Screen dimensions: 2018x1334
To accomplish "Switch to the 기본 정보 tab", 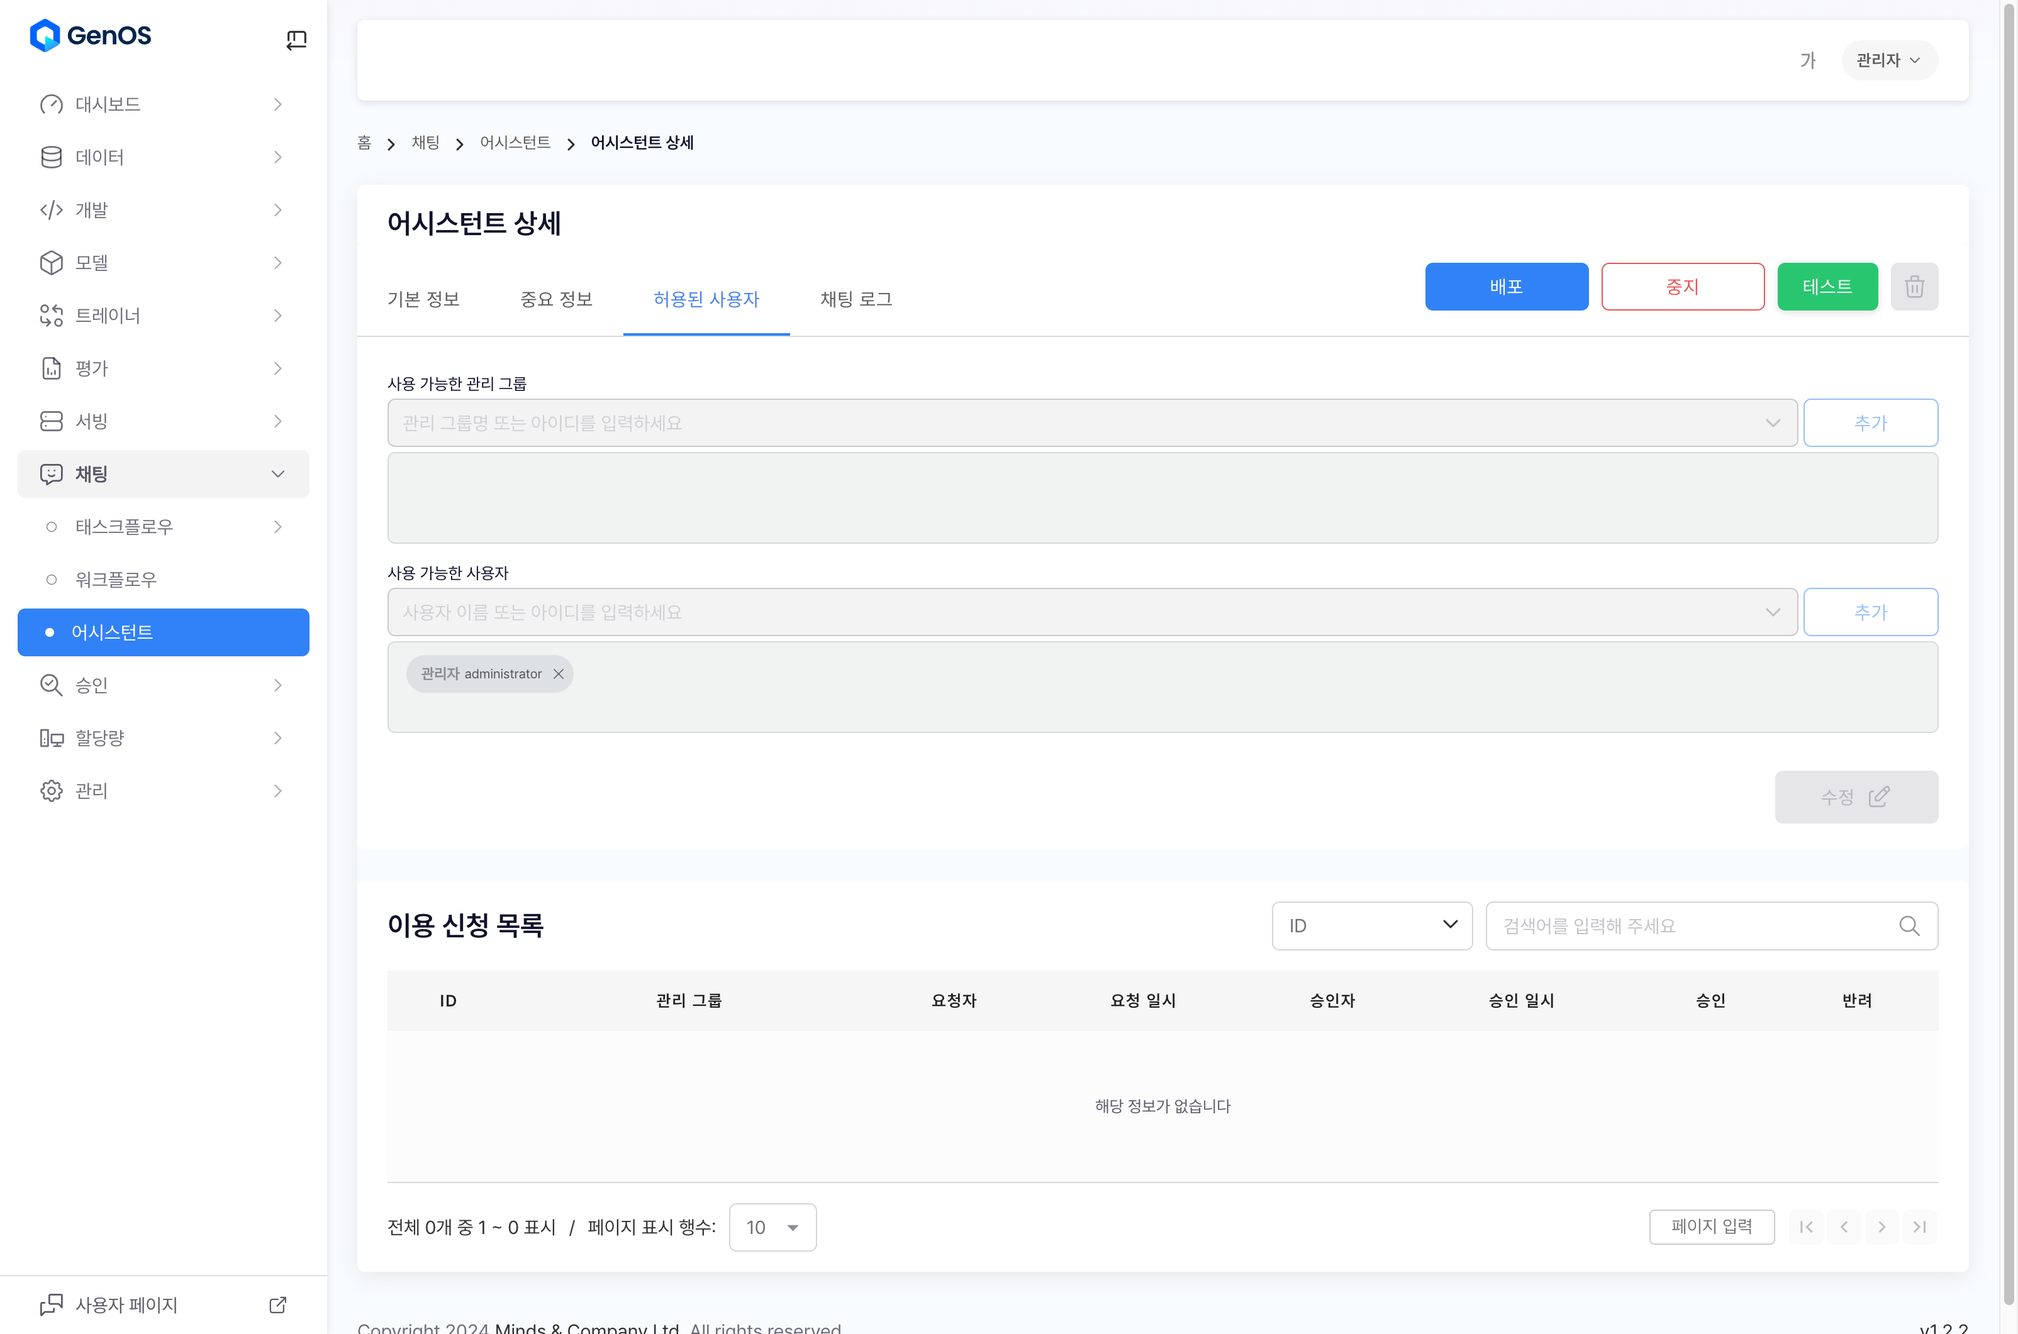I will click(423, 299).
